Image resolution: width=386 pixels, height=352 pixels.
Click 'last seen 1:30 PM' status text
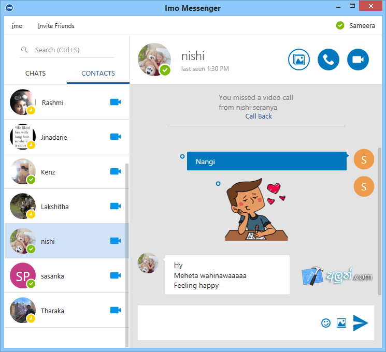coord(205,69)
